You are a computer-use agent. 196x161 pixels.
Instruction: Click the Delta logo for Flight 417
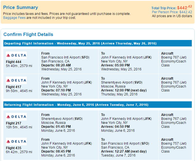16,80
